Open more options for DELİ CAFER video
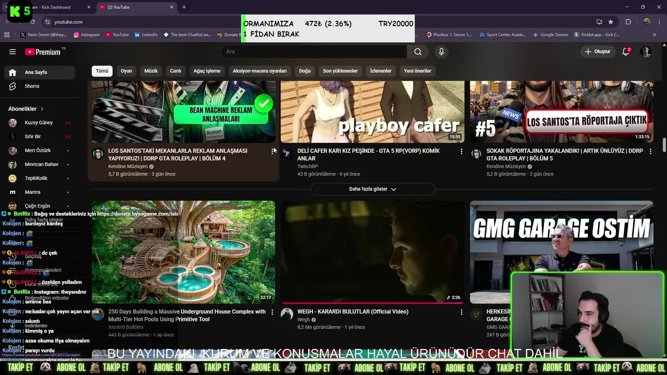 click(461, 152)
